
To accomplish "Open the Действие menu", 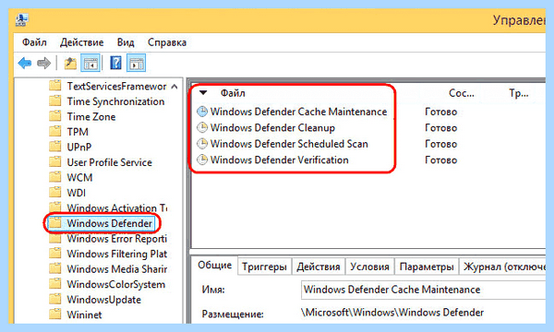I will coord(81,42).
